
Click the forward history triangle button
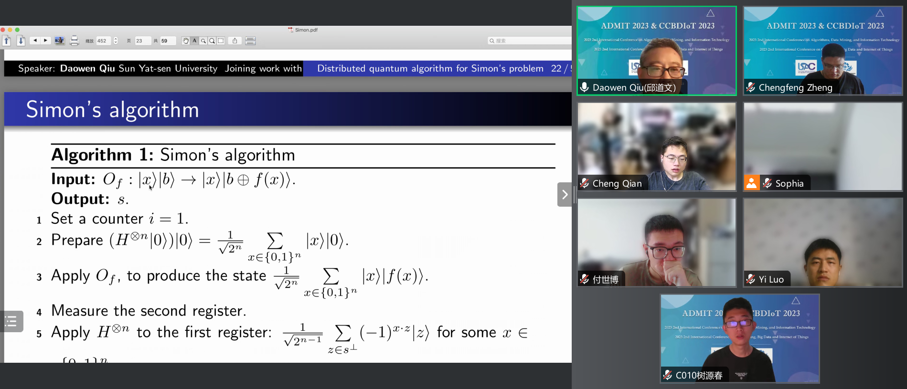click(45, 41)
